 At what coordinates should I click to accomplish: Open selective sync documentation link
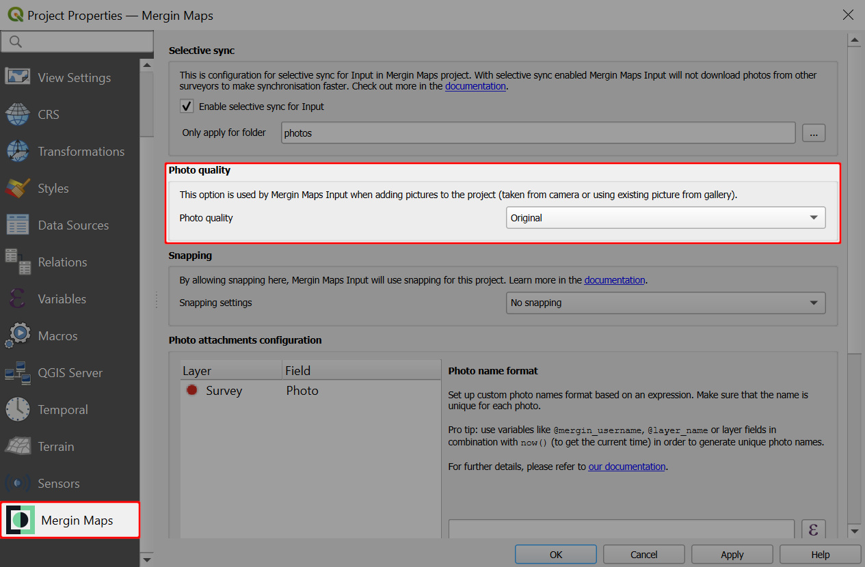tap(475, 86)
